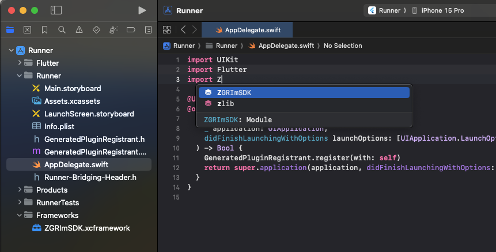Go back with the left chevron
This screenshot has height=252, width=496.
[183, 30]
